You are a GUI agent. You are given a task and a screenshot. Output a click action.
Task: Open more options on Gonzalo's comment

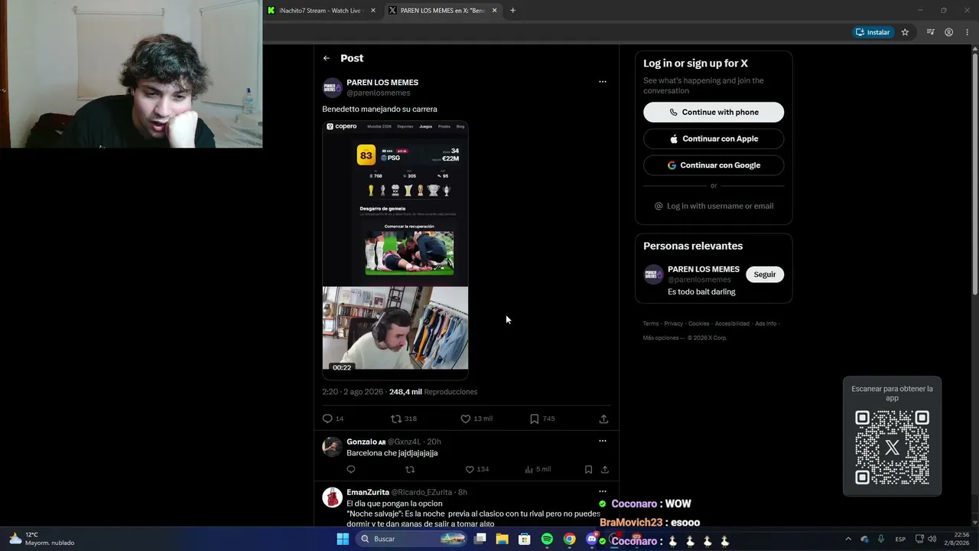pyautogui.click(x=603, y=442)
